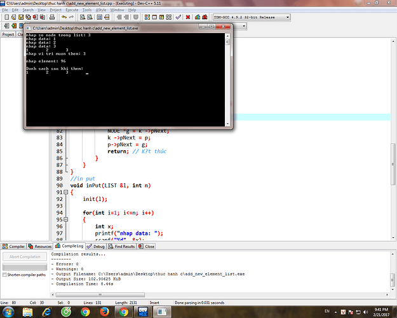This screenshot has height=318, width=397.
Task: Click the Open file toolbar icon
Action: click(x=14, y=17)
